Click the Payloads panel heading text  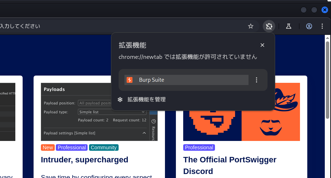click(x=54, y=89)
